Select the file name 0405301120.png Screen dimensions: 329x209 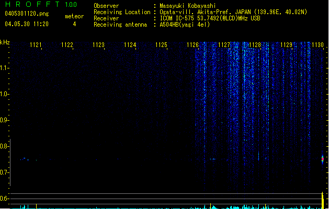27,14
